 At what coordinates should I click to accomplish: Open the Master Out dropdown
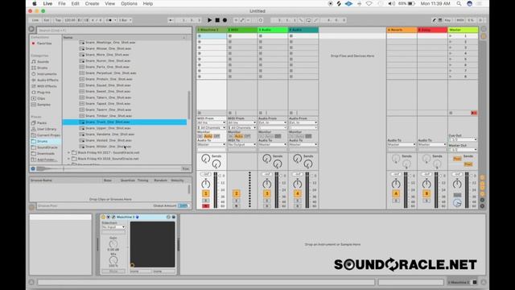point(463,150)
